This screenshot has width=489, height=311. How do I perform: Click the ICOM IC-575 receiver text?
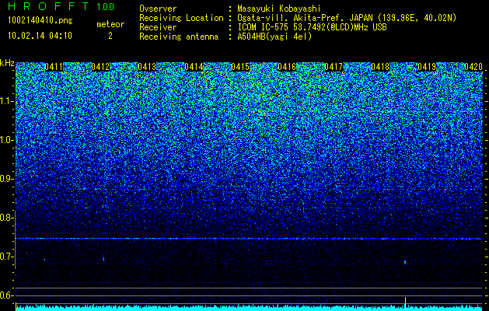tap(312, 27)
